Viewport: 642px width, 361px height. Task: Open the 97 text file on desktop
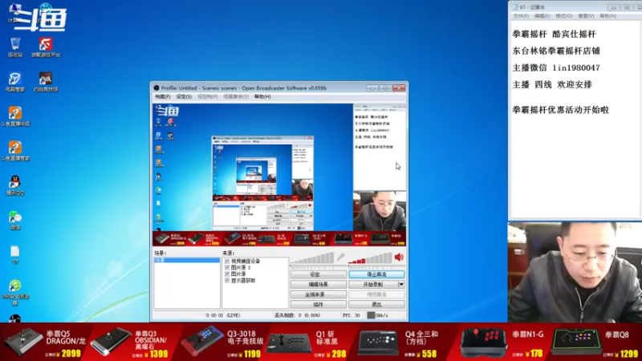click(x=15, y=254)
